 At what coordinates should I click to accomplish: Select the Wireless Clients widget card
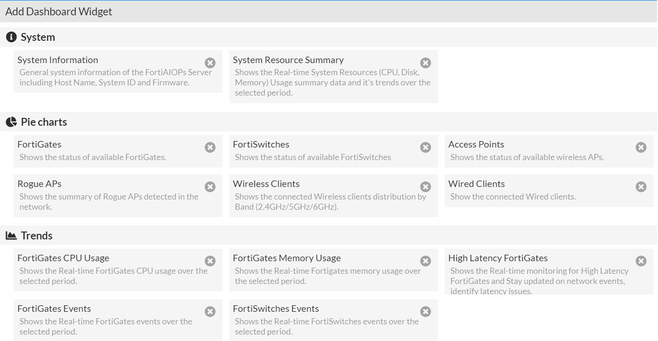(324, 196)
